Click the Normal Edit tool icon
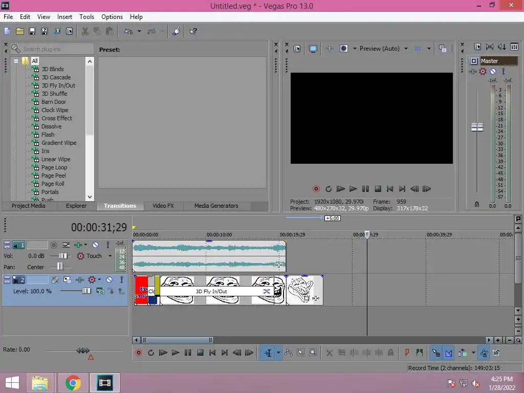This screenshot has width=524, height=393. (x=268, y=353)
